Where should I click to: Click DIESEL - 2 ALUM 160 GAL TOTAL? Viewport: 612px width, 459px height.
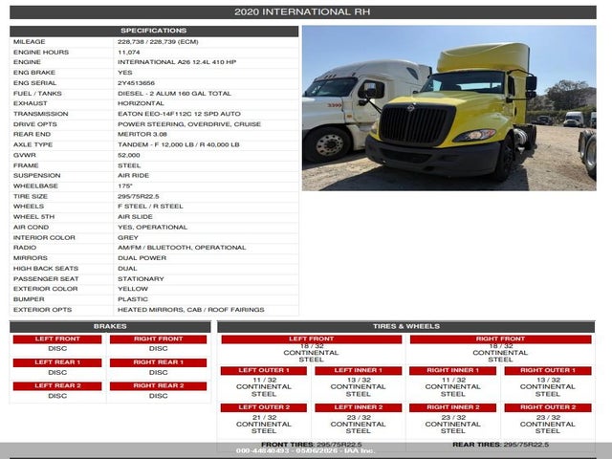click(174, 94)
